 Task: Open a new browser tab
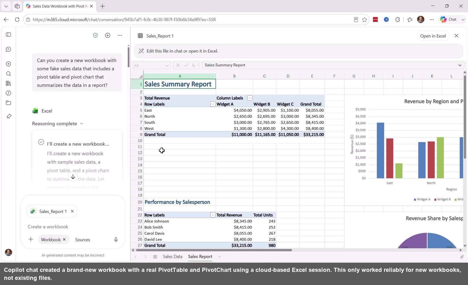click(x=103, y=6)
